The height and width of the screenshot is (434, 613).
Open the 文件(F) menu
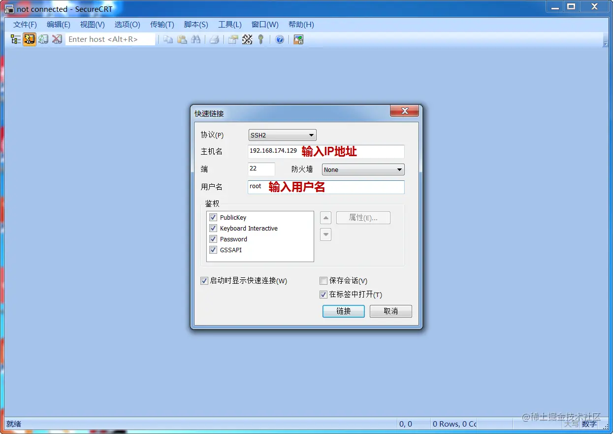click(x=25, y=25)
